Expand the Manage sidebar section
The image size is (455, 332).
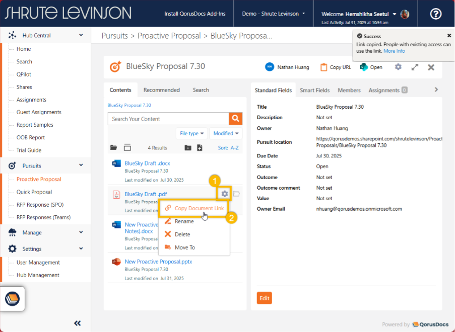point(81,232)
